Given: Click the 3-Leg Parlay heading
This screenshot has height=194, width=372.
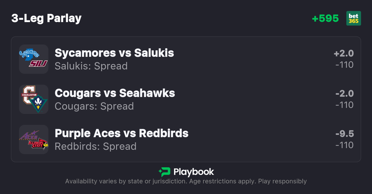Looking at the screenshot, I should tap(46, 18).
